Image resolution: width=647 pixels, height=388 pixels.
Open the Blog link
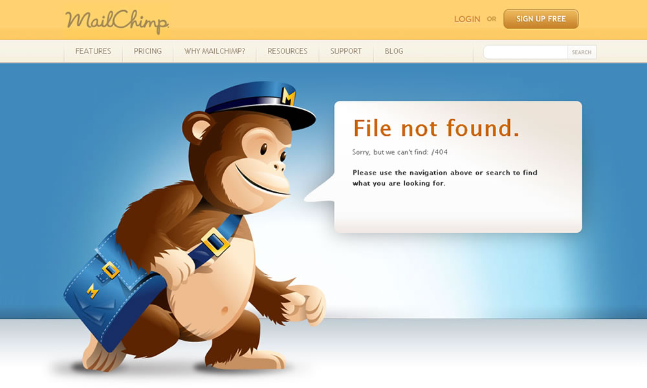pyautogui.click(x=394, y=51)
